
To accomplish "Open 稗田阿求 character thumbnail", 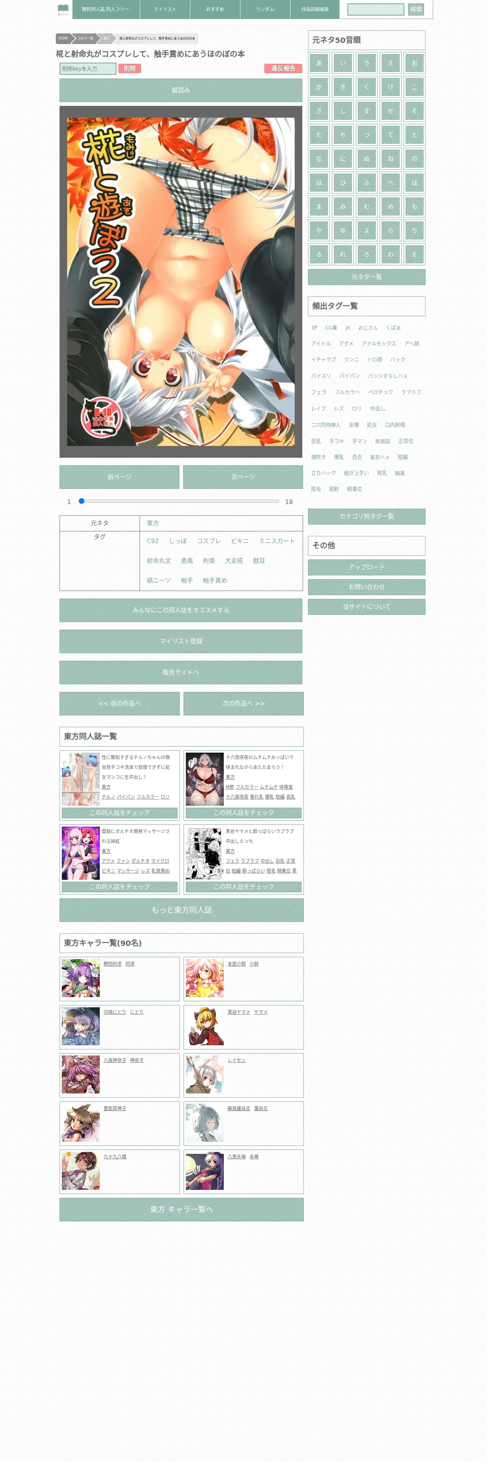I will (x=80, y=978).
